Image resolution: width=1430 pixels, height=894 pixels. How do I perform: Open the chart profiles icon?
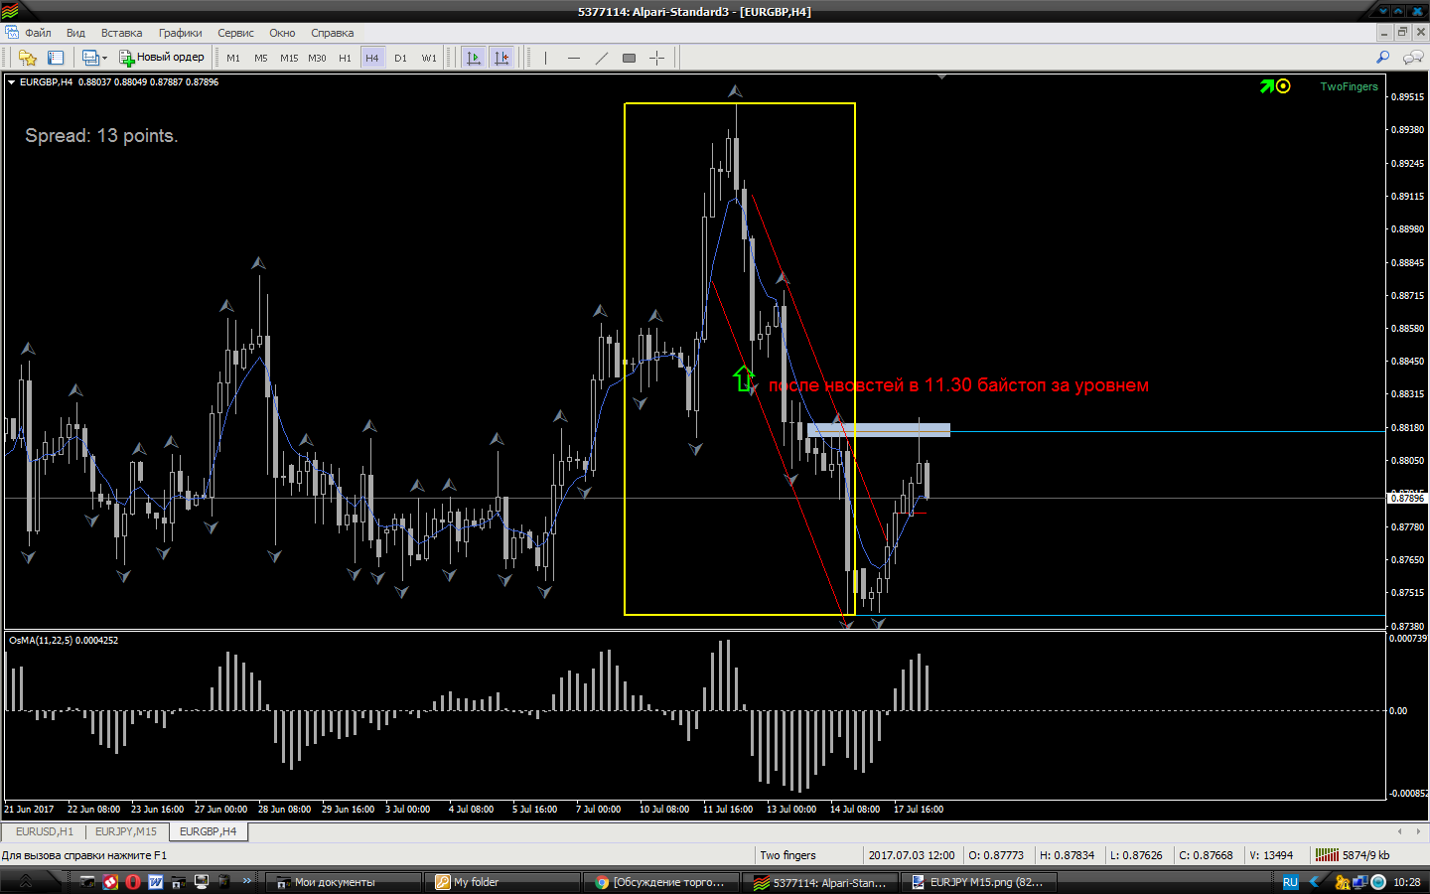90,58
